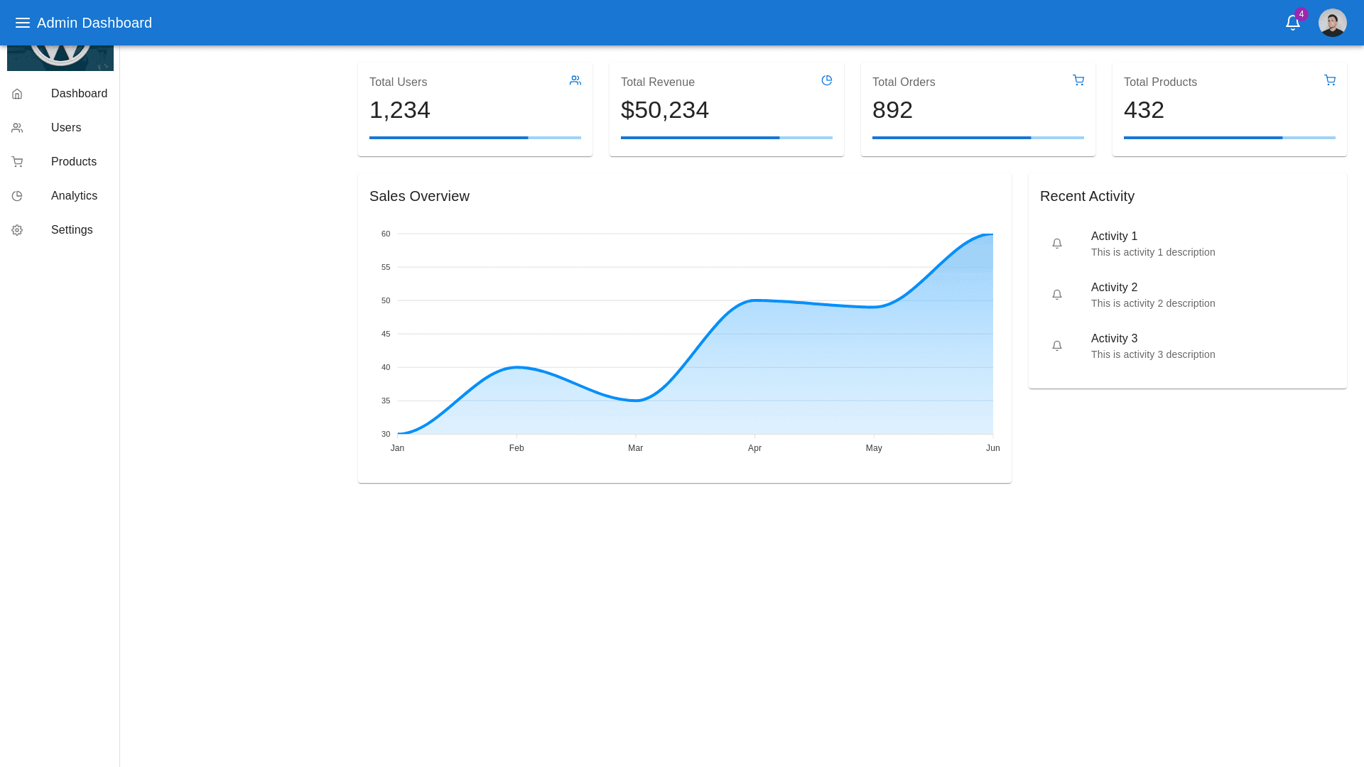The height and width of the screenshot is (767, 1364).
Task: Open notifications bell with badge
Action: (1293, 23)
